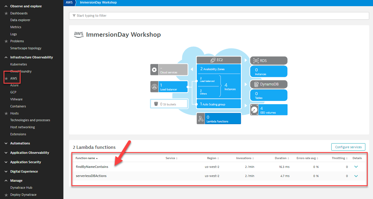Toggle the star next to Dashboards

(6, 14)
